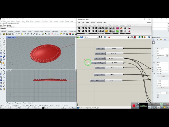Toggle the Knot osnap checkbox
The height and width of the screenshot is (127, 169).
(x=44, y=106)
